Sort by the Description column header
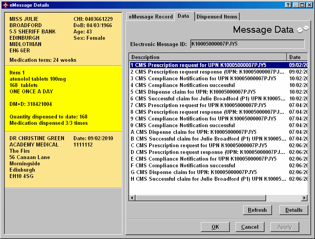 tap(208, 57)
